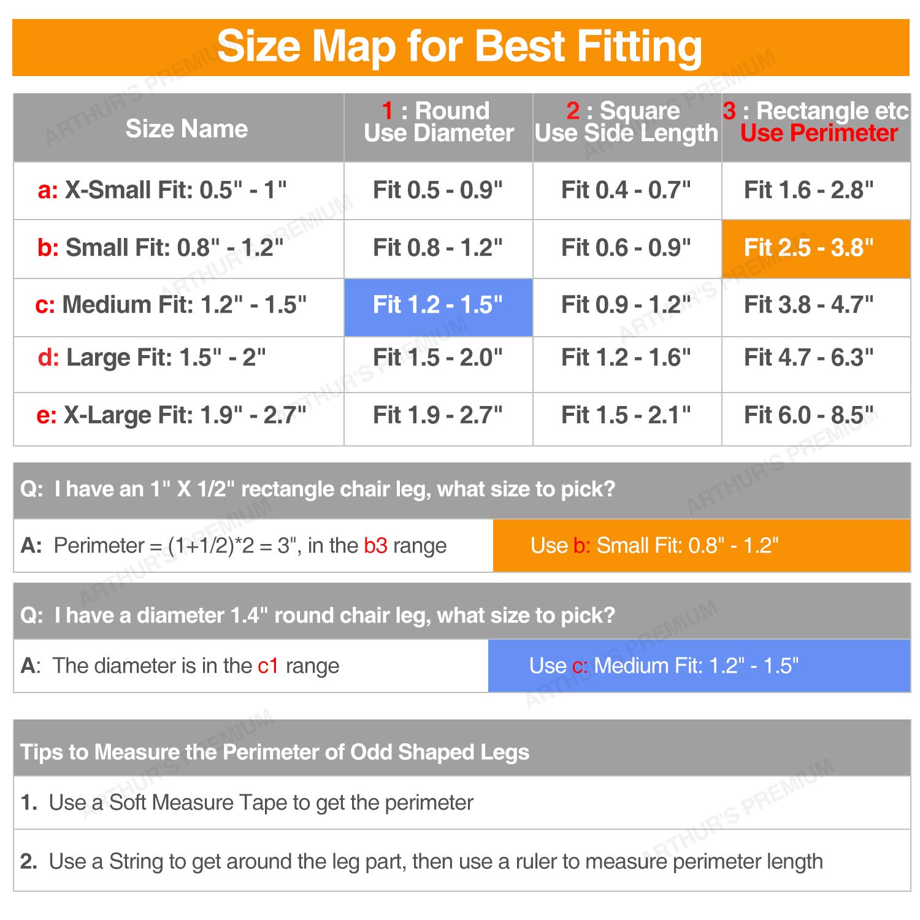Select row 'c: Medium Fit: 1.2" - 1.5"'

tap(462, 307)
